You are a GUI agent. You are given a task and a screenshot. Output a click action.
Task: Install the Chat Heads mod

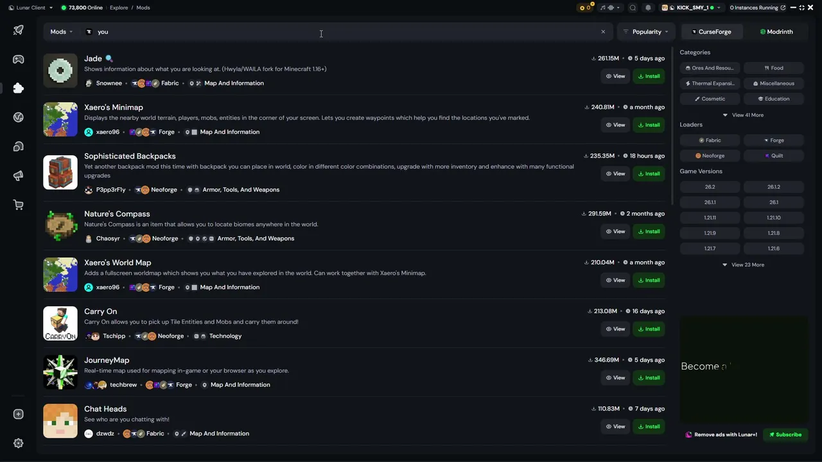pos(649,427)
